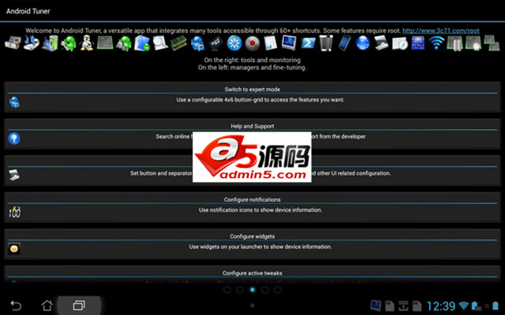Open the green Android with wrench icon
This screenshot has height=315, width=505.
(x=69, y=43)
